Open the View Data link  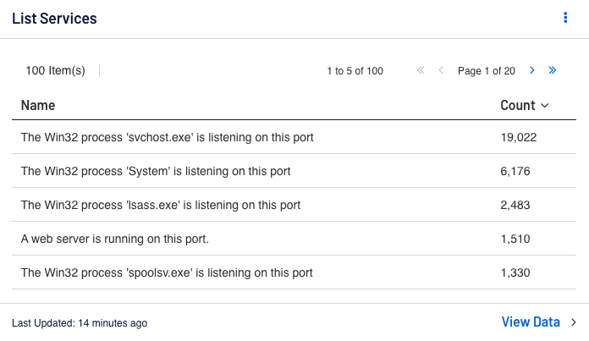pos(531,322)
